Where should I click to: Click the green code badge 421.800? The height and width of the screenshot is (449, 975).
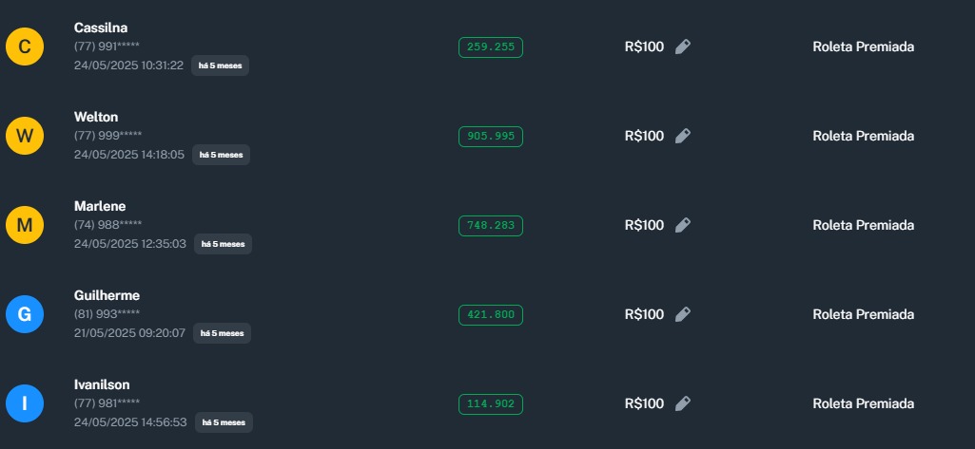491,314
